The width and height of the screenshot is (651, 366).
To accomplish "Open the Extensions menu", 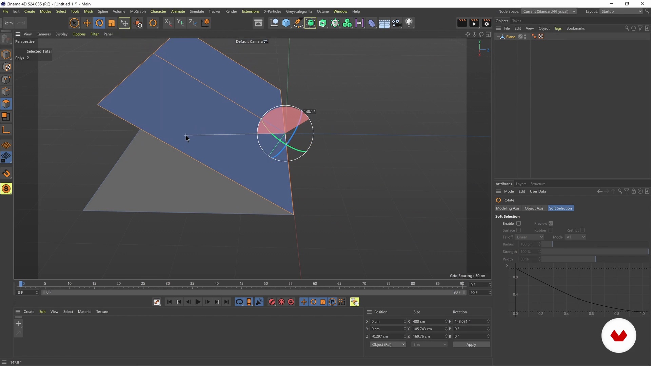I will 251,11.
